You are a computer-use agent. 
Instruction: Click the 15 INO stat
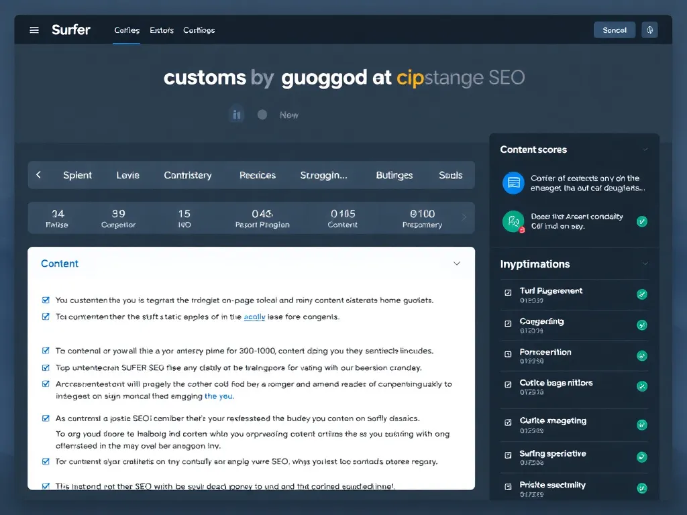[x=184, y=219]
